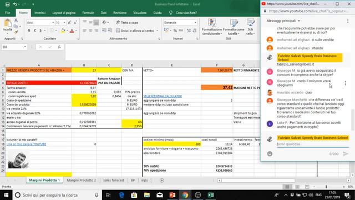Activate the format painter brush
355x200 pixels.
(16, 32)
